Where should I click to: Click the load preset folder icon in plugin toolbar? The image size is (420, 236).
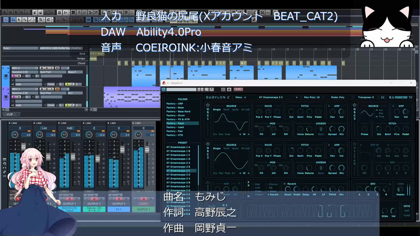tap(206, 89)
